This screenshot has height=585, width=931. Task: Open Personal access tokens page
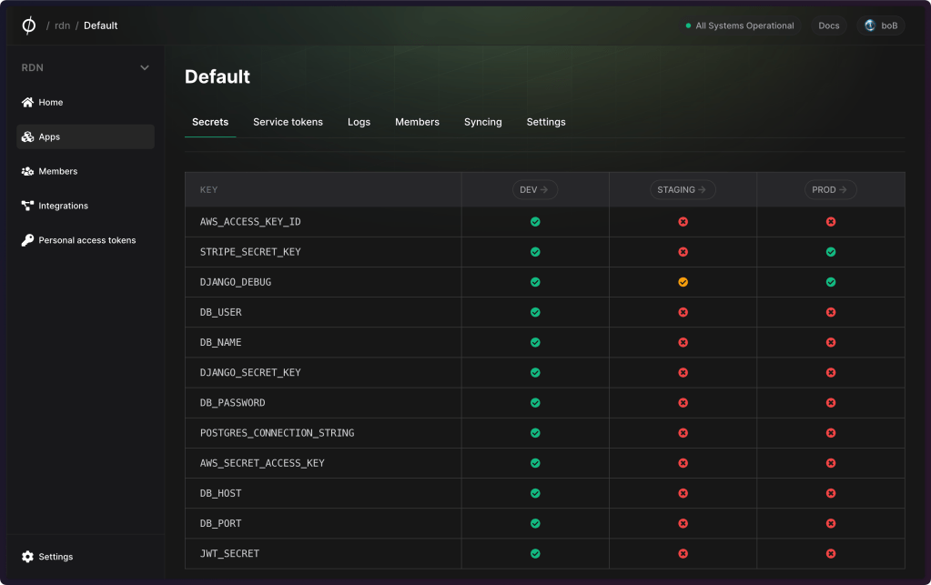click(x=86, y=241)
